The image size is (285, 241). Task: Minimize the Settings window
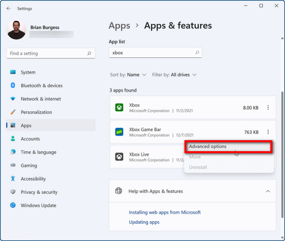pyautogui.click(x=246, y=6)
